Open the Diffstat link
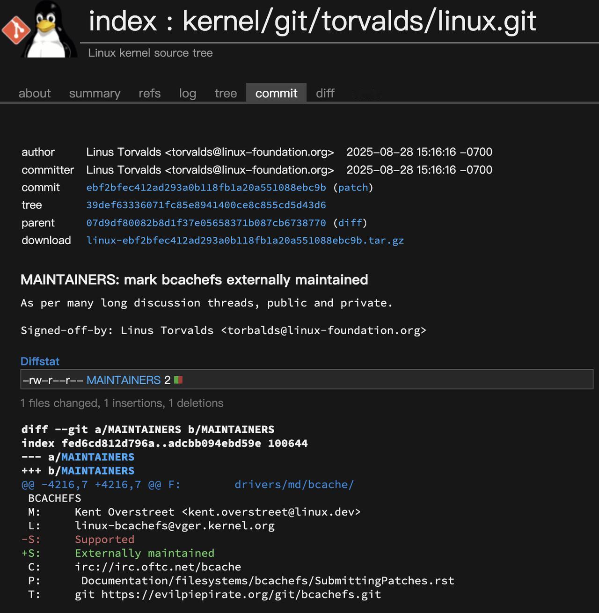The height and width of the screenshot is (613, 599). pos(40,361)
